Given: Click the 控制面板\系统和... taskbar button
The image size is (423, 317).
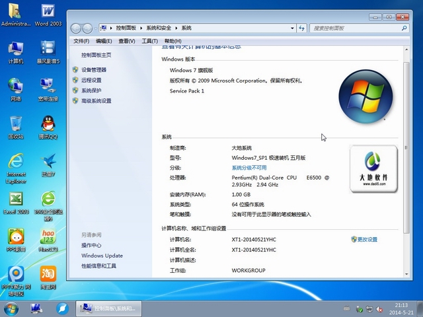Looking at the screenshot, I should [x=108, y=308].
